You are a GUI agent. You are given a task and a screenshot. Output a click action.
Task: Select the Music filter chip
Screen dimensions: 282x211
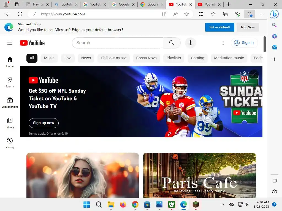pos(49,58)
